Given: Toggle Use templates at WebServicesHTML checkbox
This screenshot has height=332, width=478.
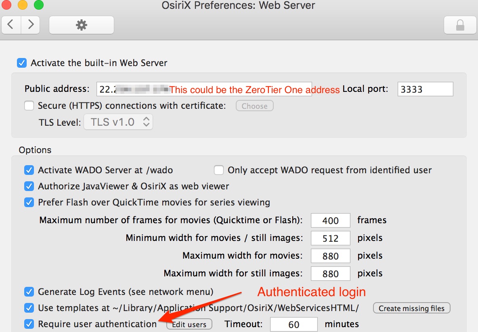Looking at the screenshot, I should pos(29,308).
